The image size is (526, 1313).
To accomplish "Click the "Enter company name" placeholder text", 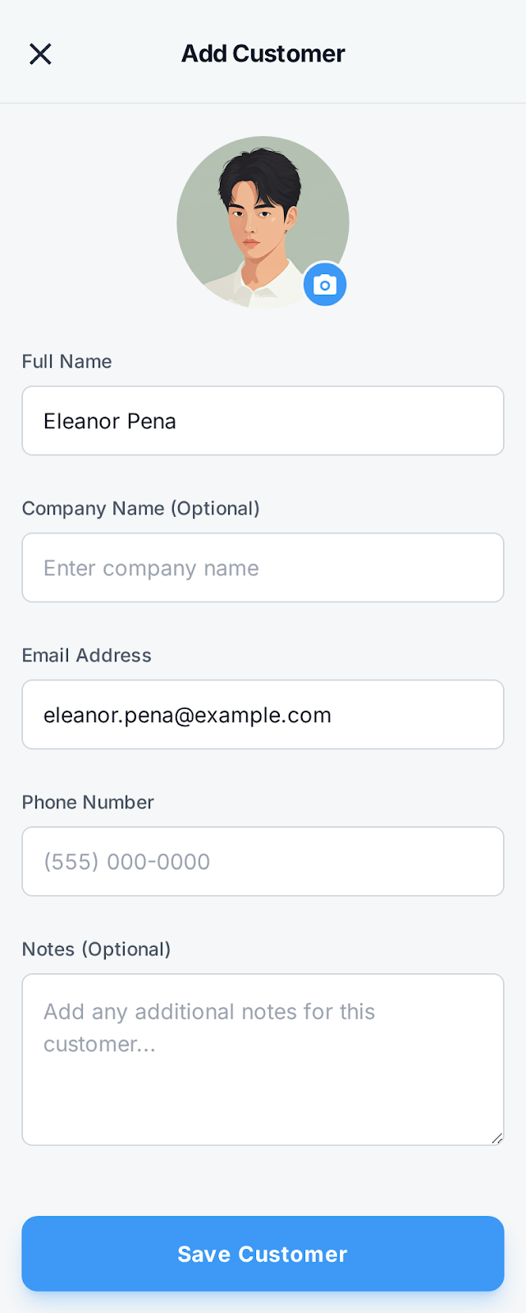I will coord(151,569).
